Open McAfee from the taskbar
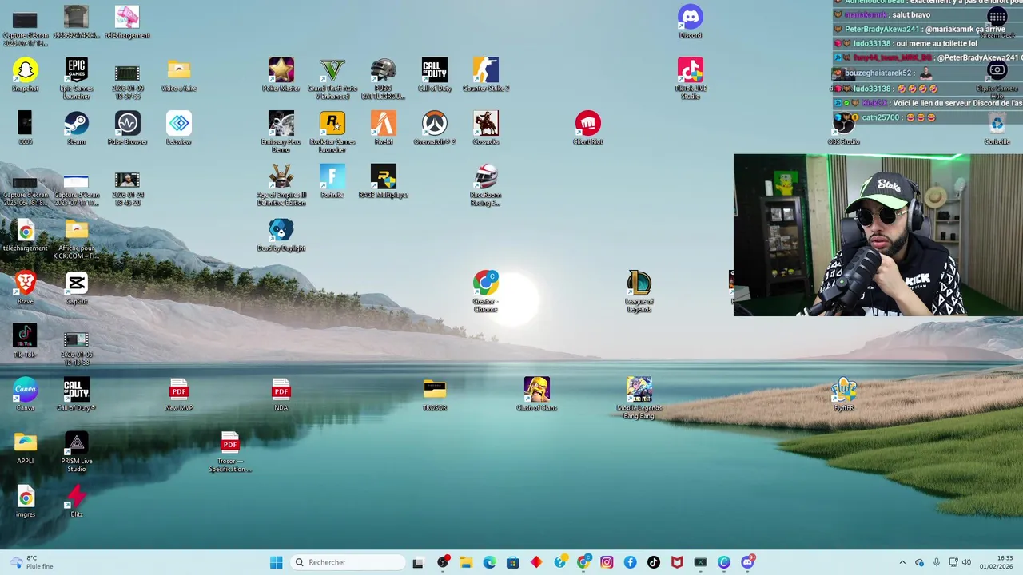The image size is (1023, 575). coord(677,562)
